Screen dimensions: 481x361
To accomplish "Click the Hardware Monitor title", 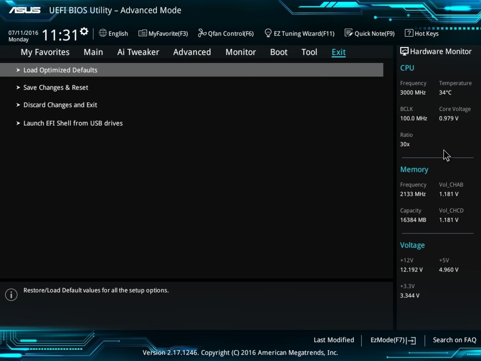I will (x=441, y=51).
